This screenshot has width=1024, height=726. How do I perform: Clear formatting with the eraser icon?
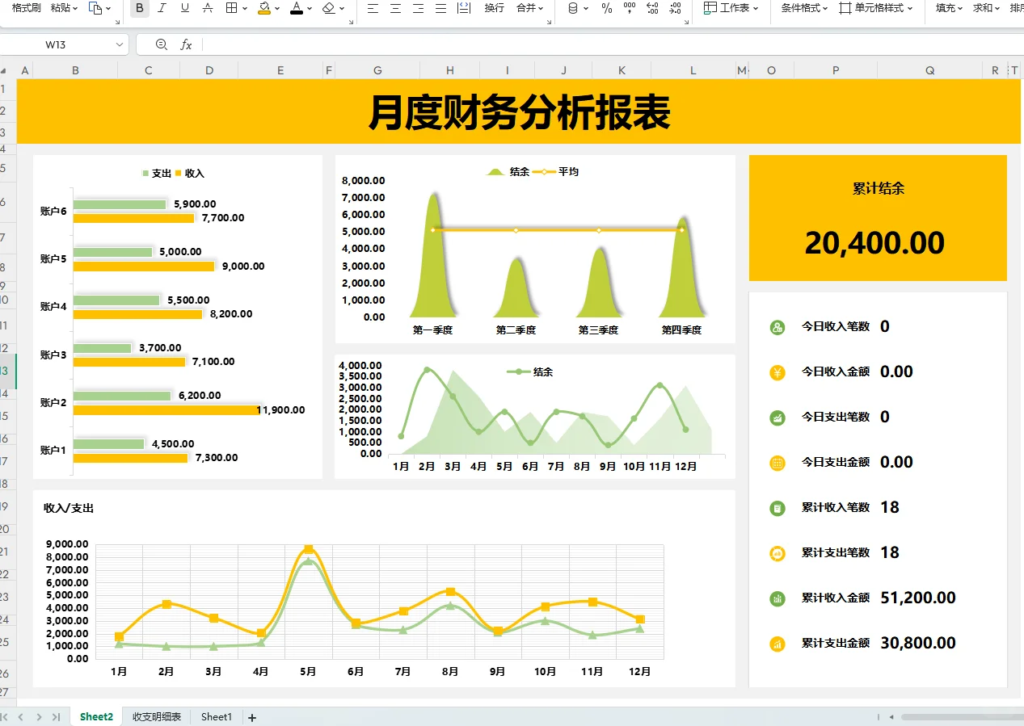(328, 9)
